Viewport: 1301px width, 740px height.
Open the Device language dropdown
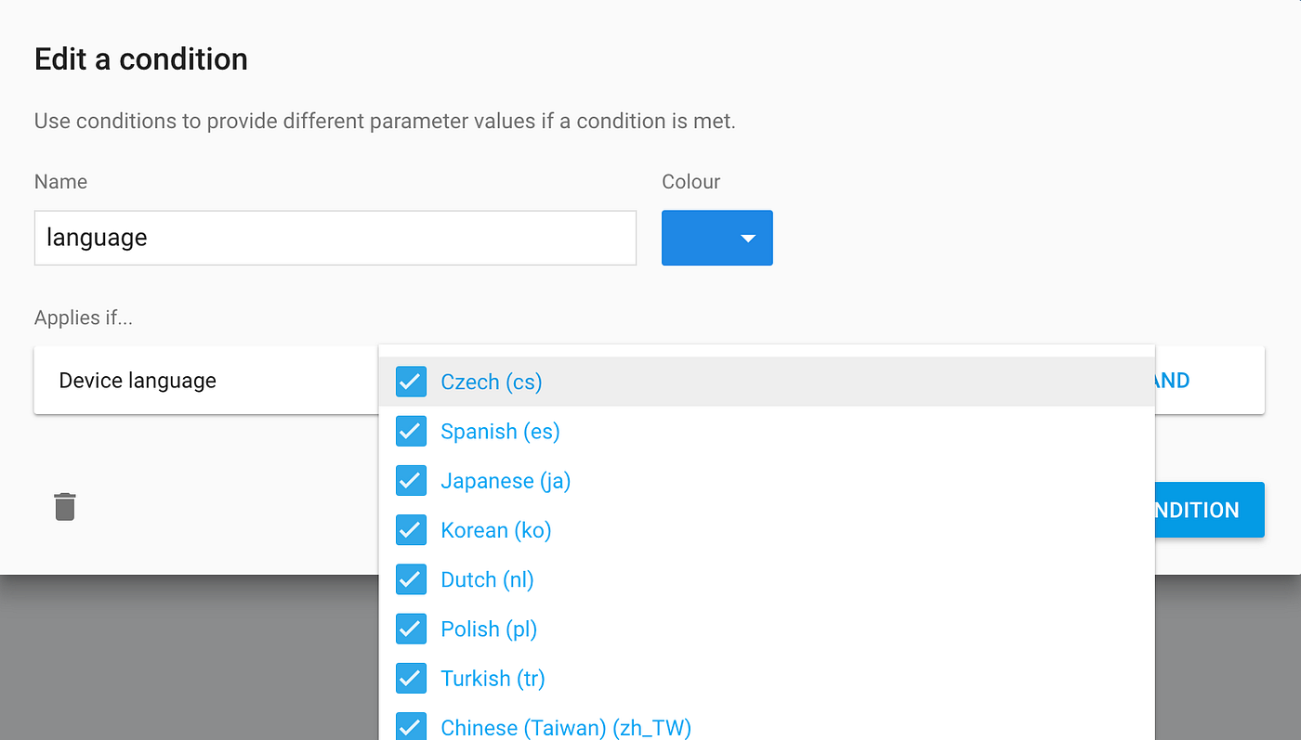coord(206,381)
